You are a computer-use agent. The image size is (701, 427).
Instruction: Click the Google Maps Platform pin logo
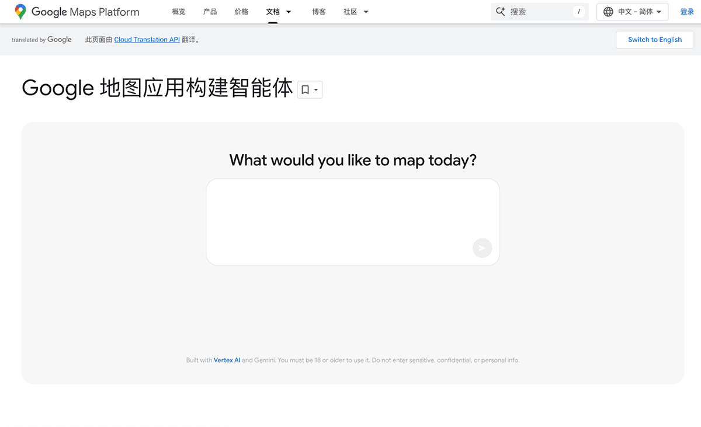21,11
